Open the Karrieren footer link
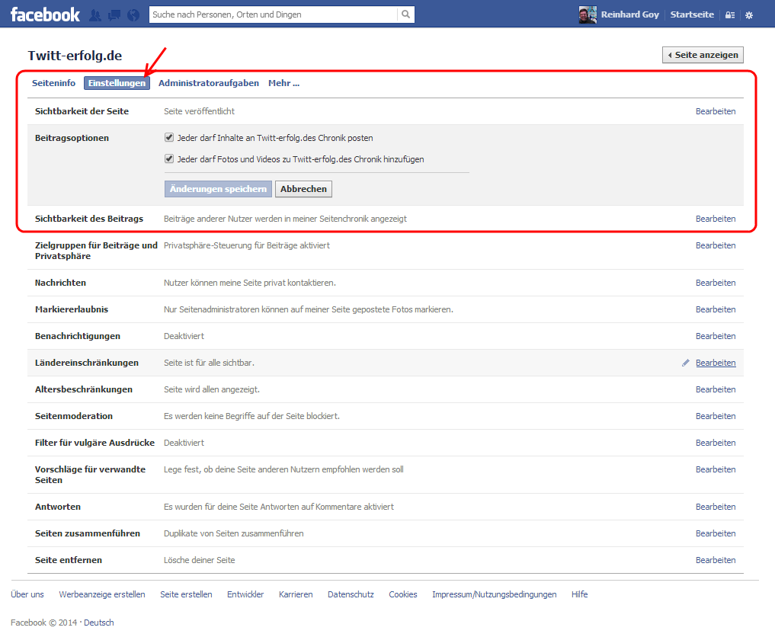 click(296, 594)
